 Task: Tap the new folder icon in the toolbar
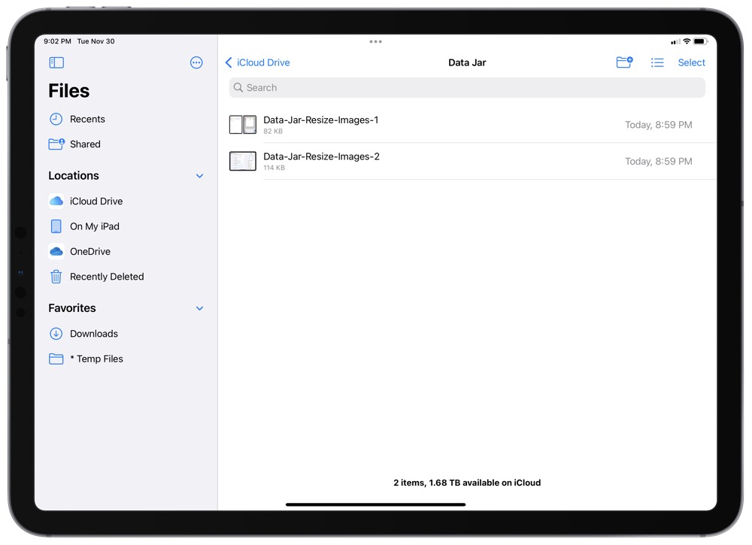(x=624, y=62)
